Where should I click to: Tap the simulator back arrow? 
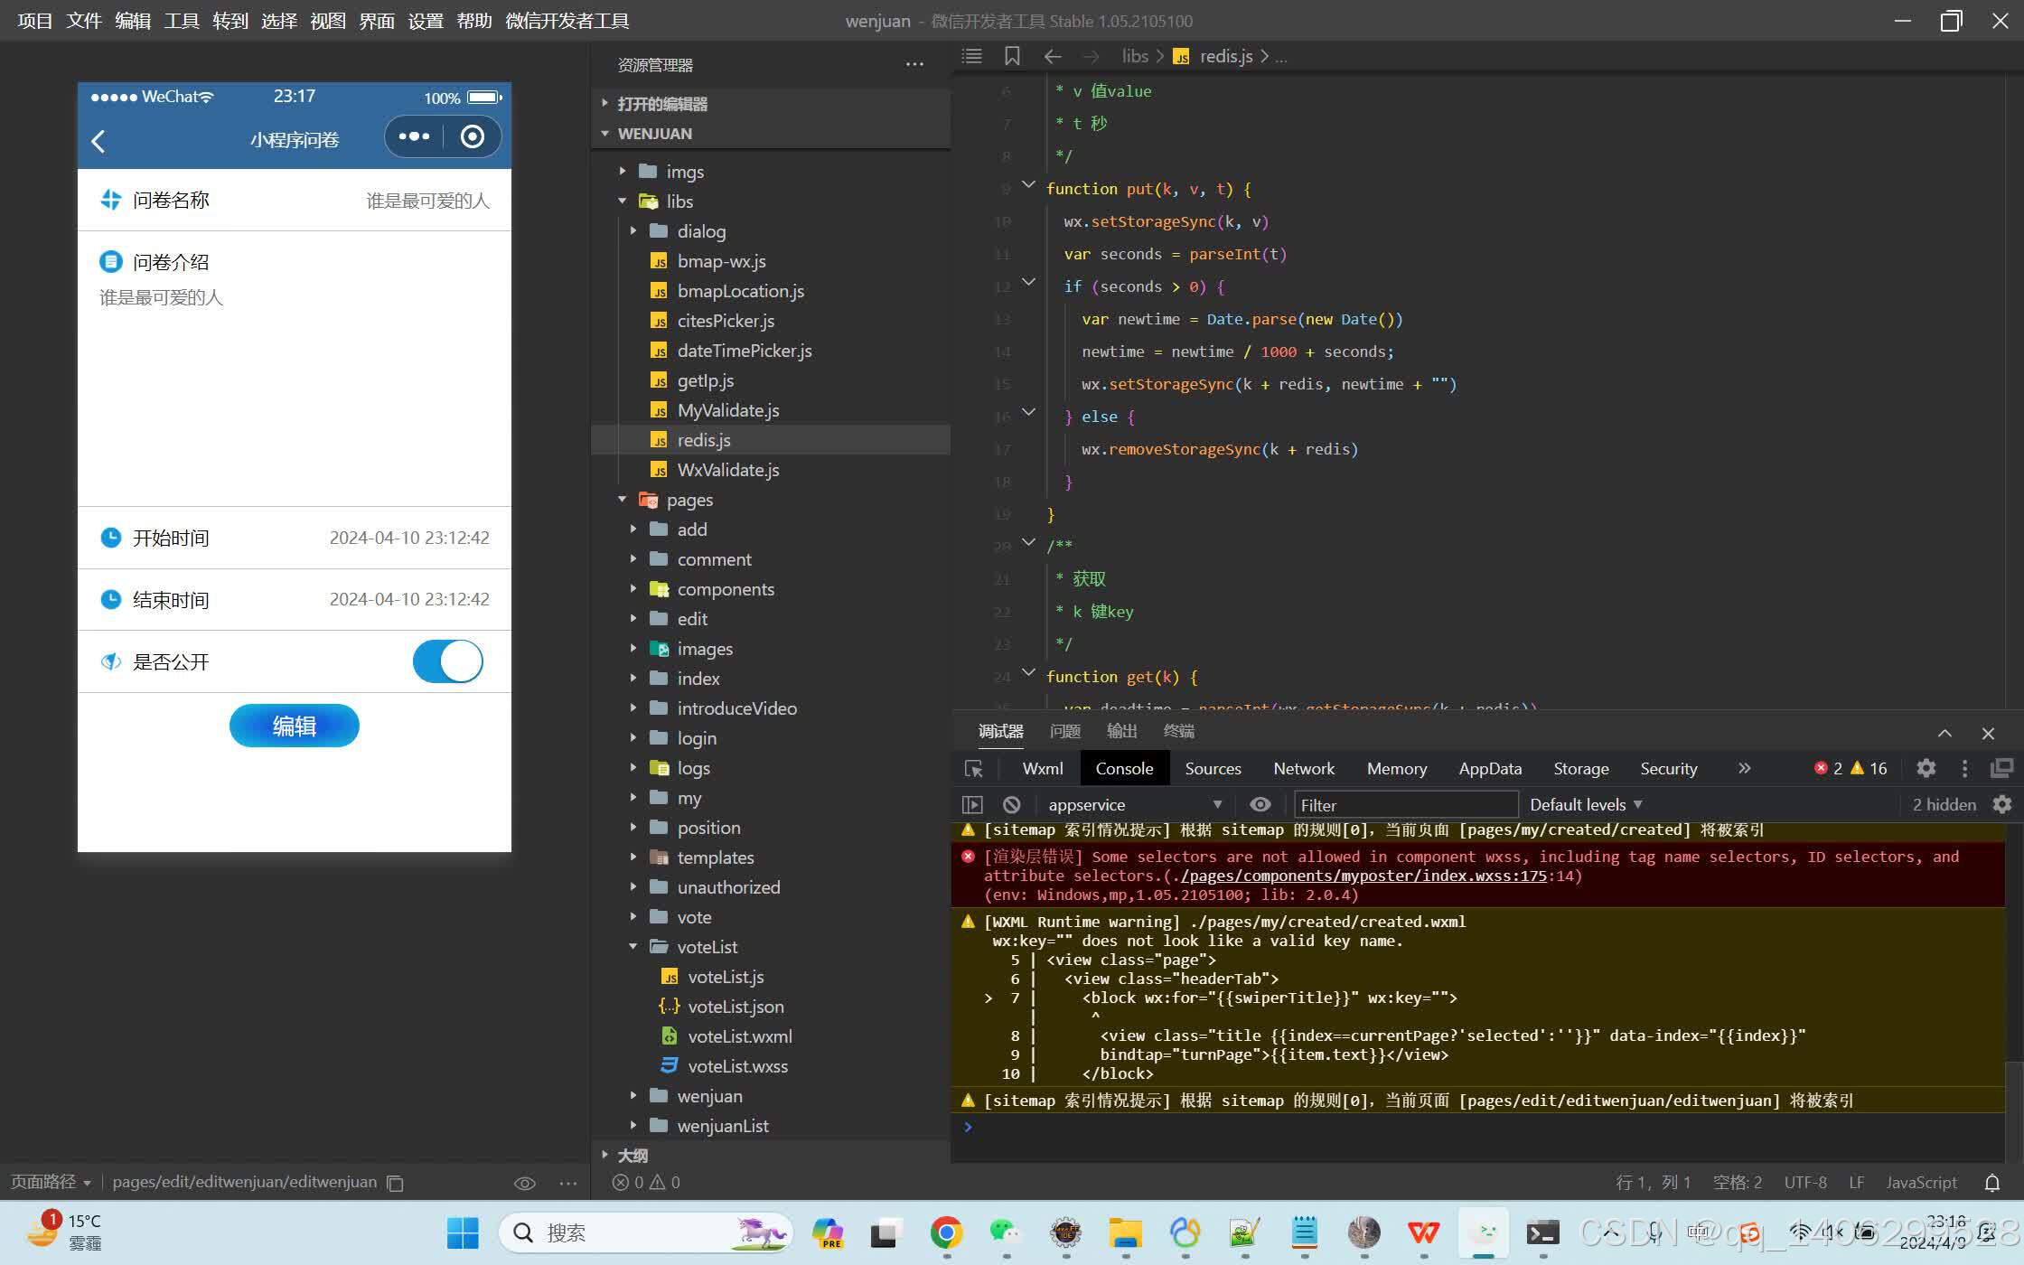pyautogui.click(x=98, y=140)
